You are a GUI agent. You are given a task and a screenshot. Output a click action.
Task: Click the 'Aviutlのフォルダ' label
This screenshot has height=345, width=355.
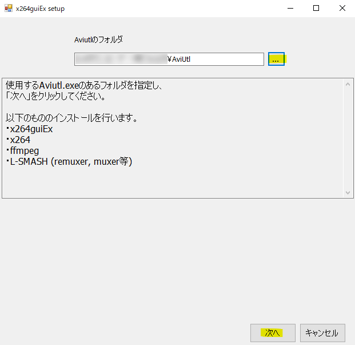[x=98, y=39]
